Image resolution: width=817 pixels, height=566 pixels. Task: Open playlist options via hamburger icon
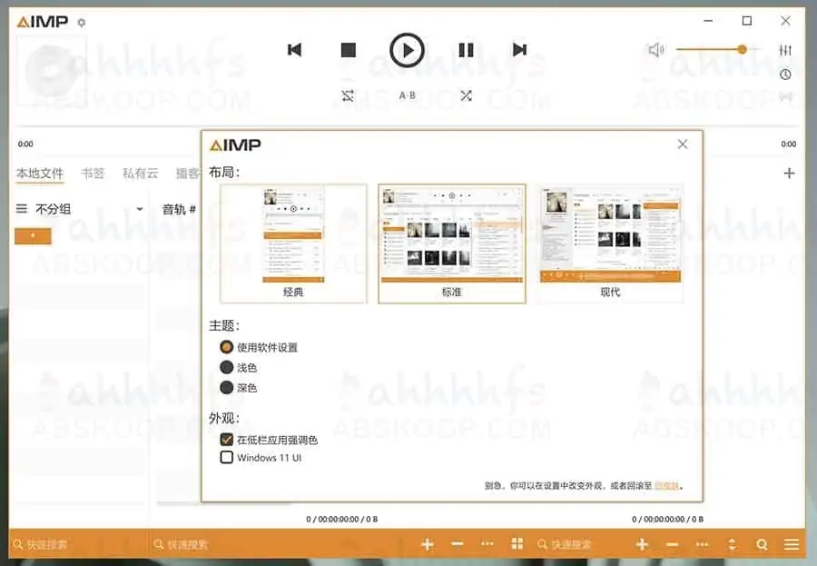[792, 544]
